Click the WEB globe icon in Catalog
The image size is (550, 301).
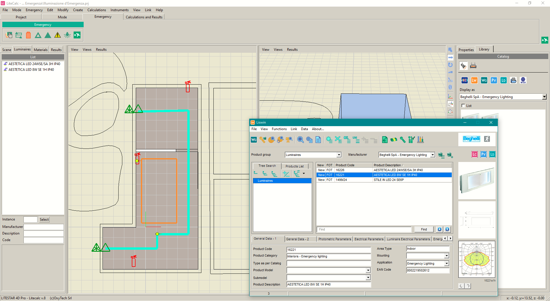tap(523, 80)
